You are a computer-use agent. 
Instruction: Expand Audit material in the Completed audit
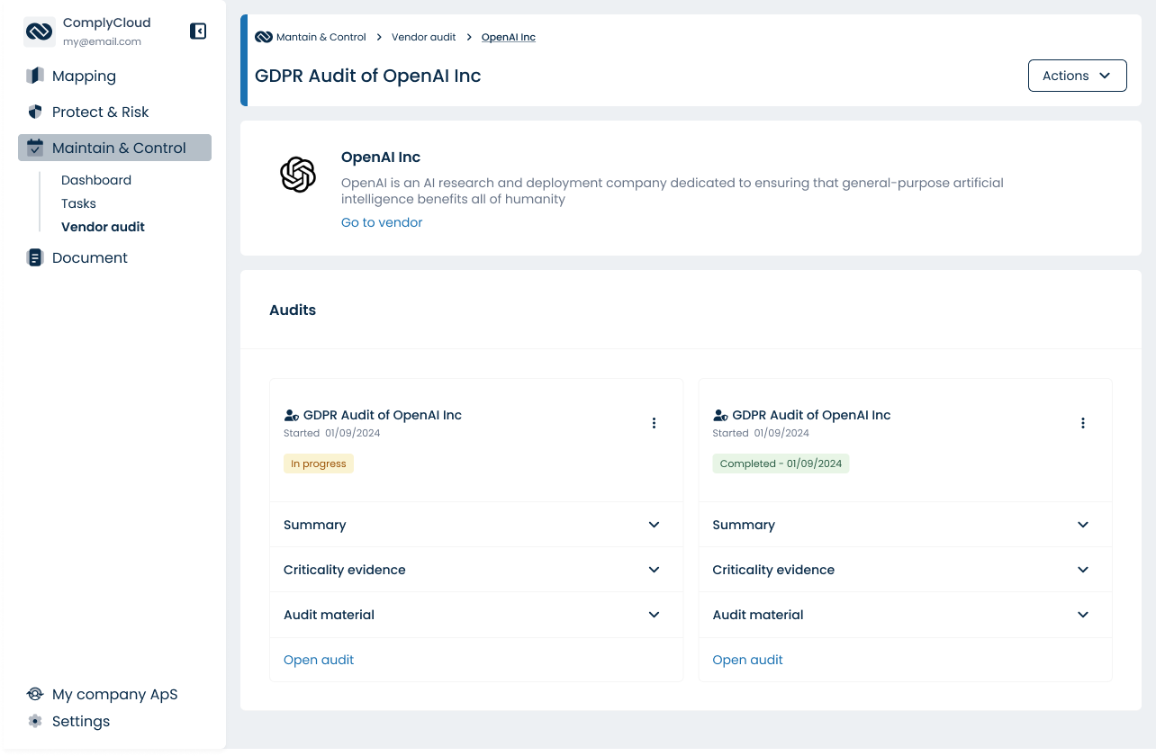pos(905,615)
